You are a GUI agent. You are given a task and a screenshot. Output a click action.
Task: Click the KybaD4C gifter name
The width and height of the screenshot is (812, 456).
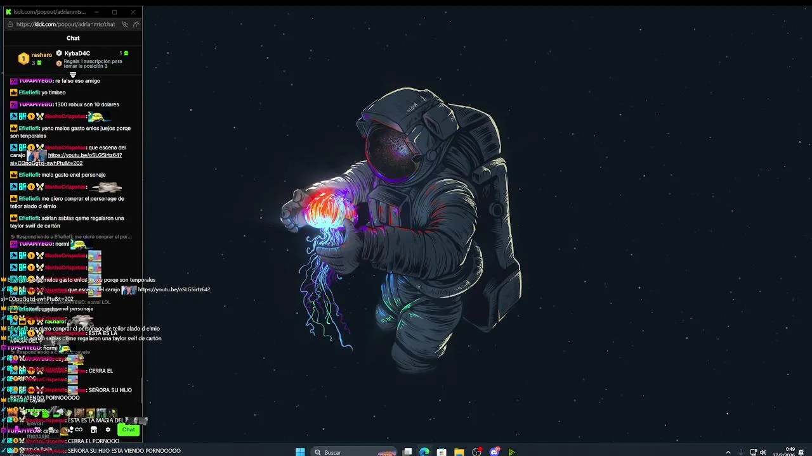tap(77, 53)
